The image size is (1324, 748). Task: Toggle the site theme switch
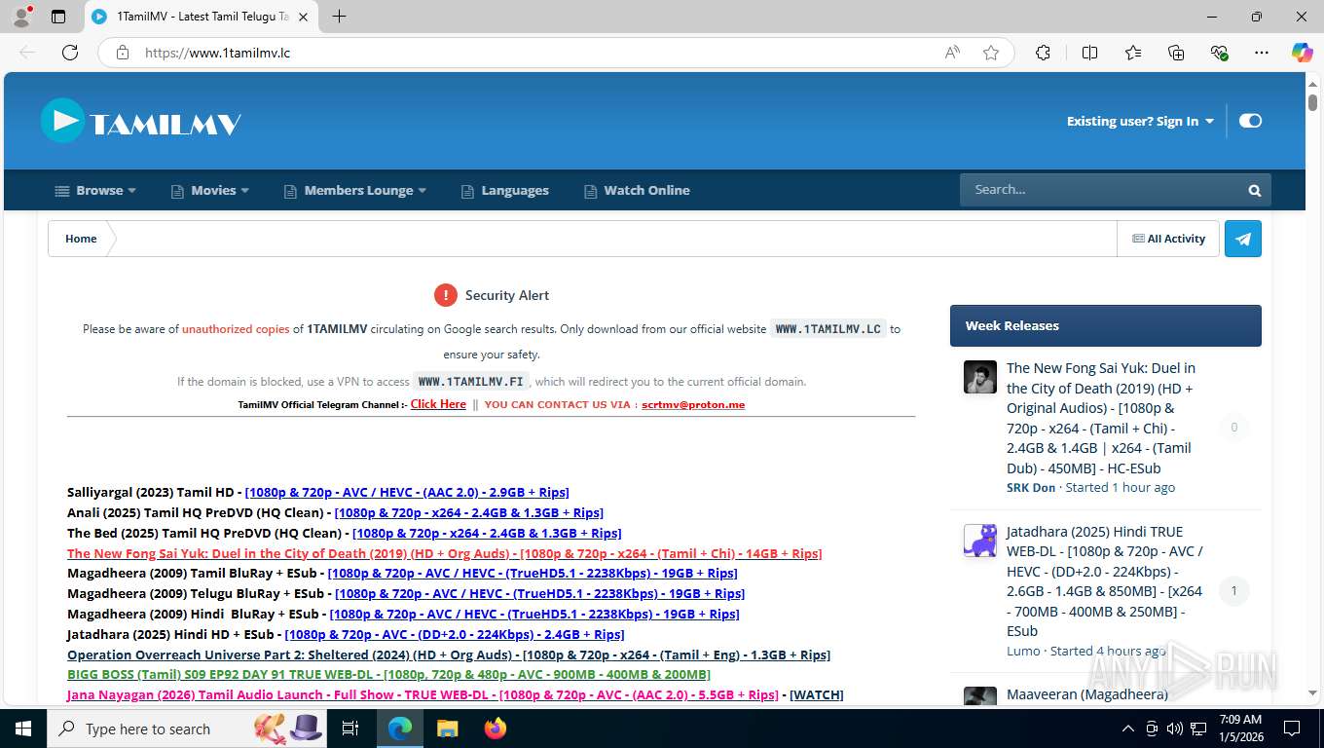[1250, 121]
